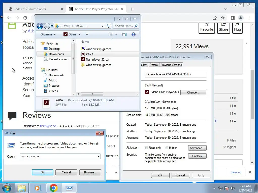Switch to the Previous Versions tab
The width and height of the screenshot is (258, 193).
171,65
